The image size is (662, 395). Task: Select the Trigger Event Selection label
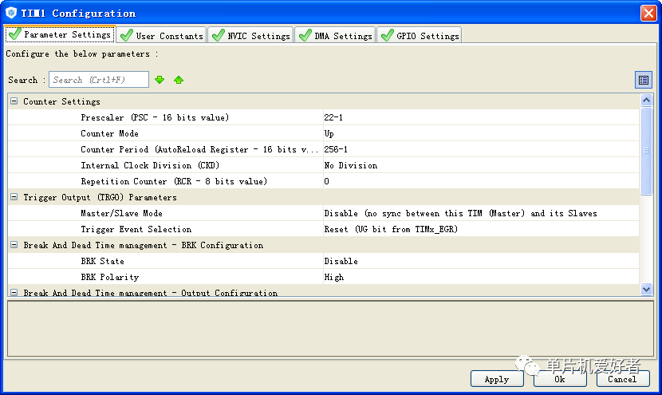(x=136, y=229)
